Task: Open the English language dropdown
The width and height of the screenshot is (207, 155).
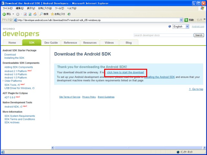Action: [x=181, y=26]
